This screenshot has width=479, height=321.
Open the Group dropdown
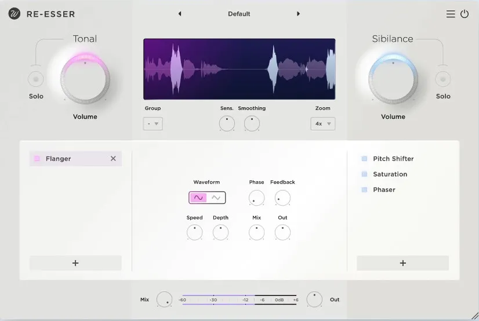[x=153, y=123]
